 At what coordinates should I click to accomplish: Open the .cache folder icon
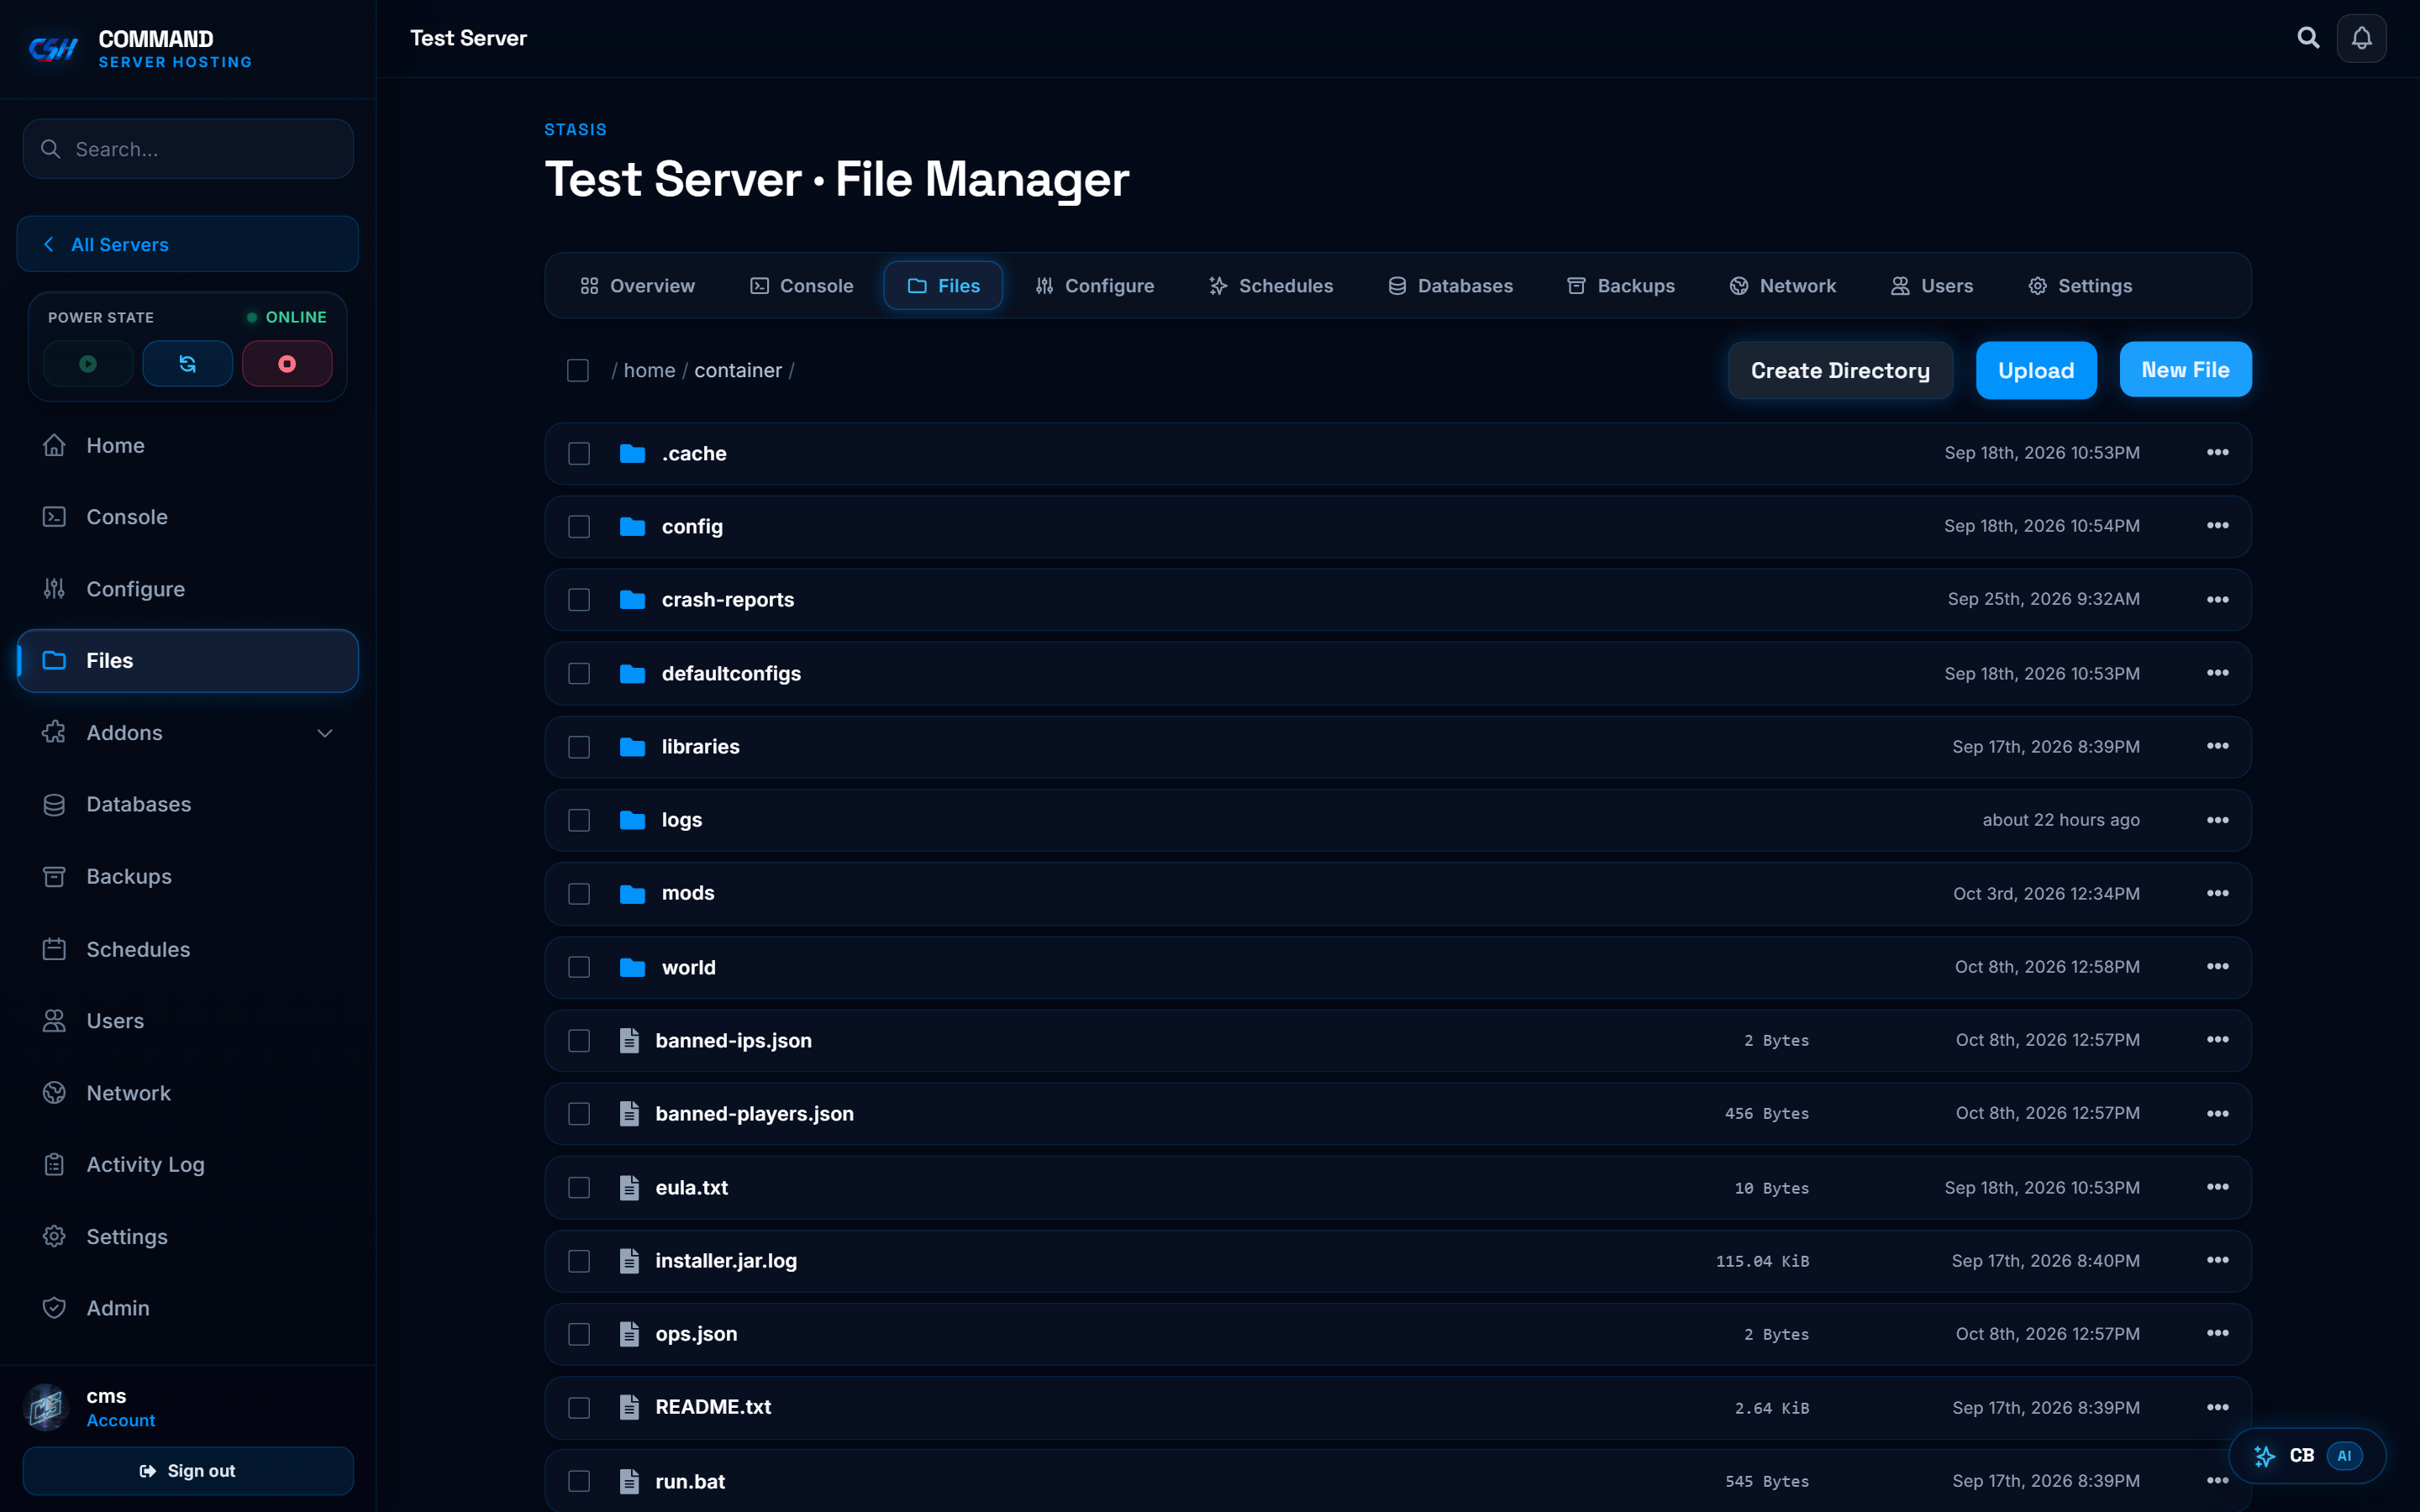[632, 453]
